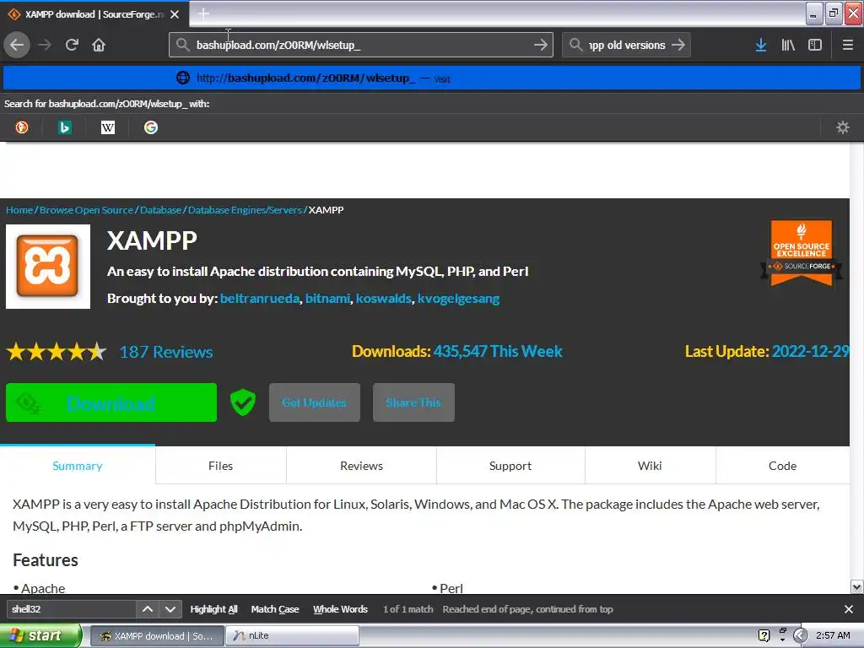Screen dimensions: 864x648
Task: Submit search with the search bar arrow
Action: 678,45
